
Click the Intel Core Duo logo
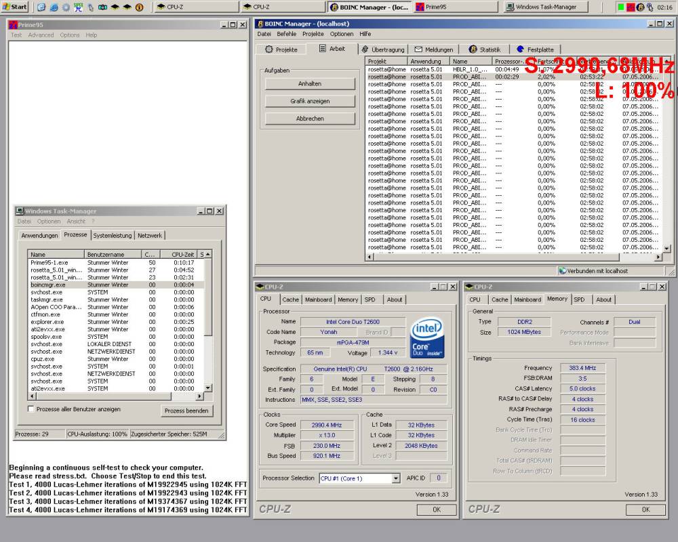click(x=426, y=337)
